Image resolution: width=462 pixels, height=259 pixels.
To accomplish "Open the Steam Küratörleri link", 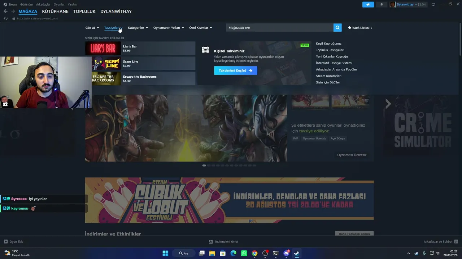I will click(328, 76).
